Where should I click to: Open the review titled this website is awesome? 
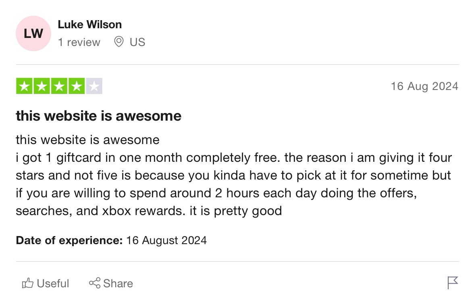pyautogui.click(x=98, y=116)
